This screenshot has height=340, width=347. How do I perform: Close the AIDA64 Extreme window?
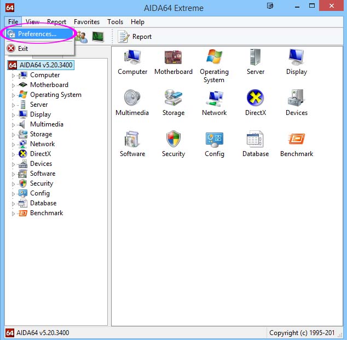click(332, 5)
